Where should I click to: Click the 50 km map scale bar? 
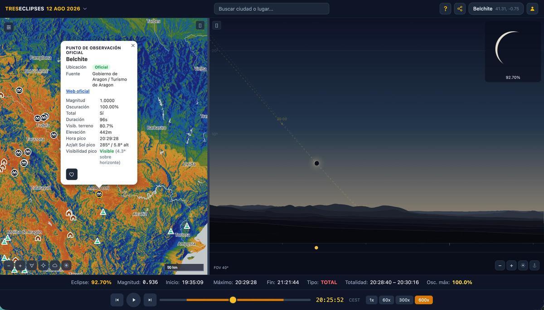pos(184,267)
